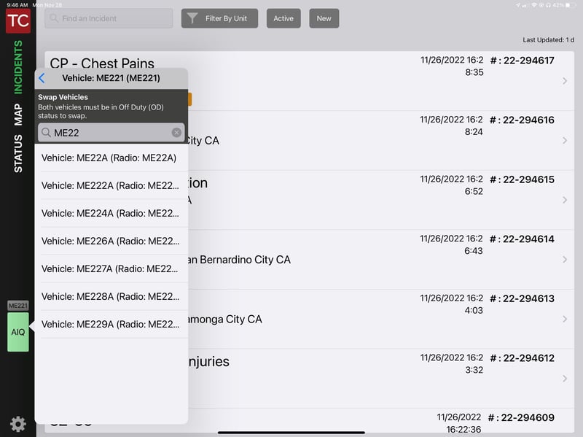Switch to the Incidents sidebar tab

pos(18,67)
